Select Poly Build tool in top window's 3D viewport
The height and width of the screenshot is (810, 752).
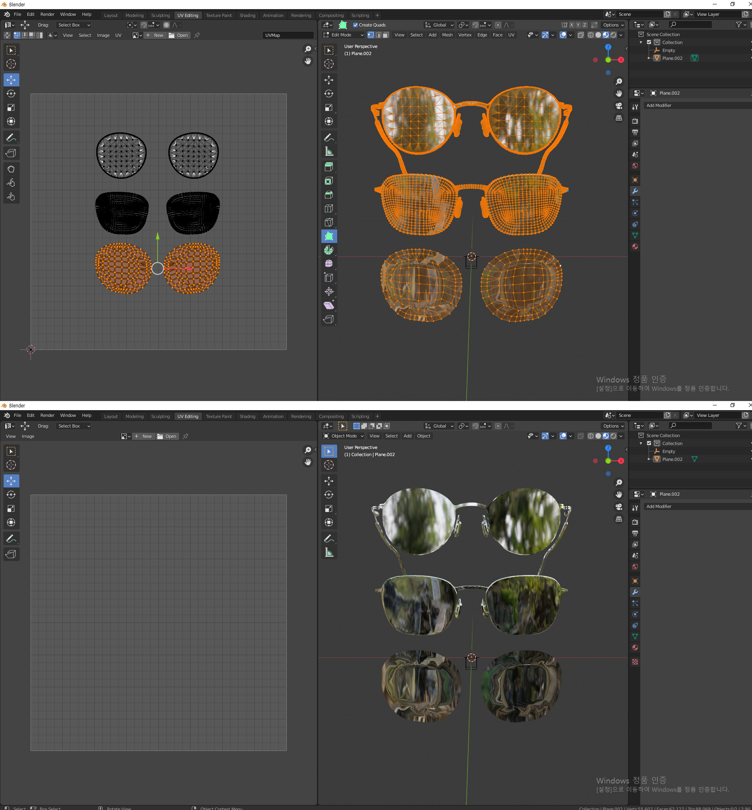[329, 236]
